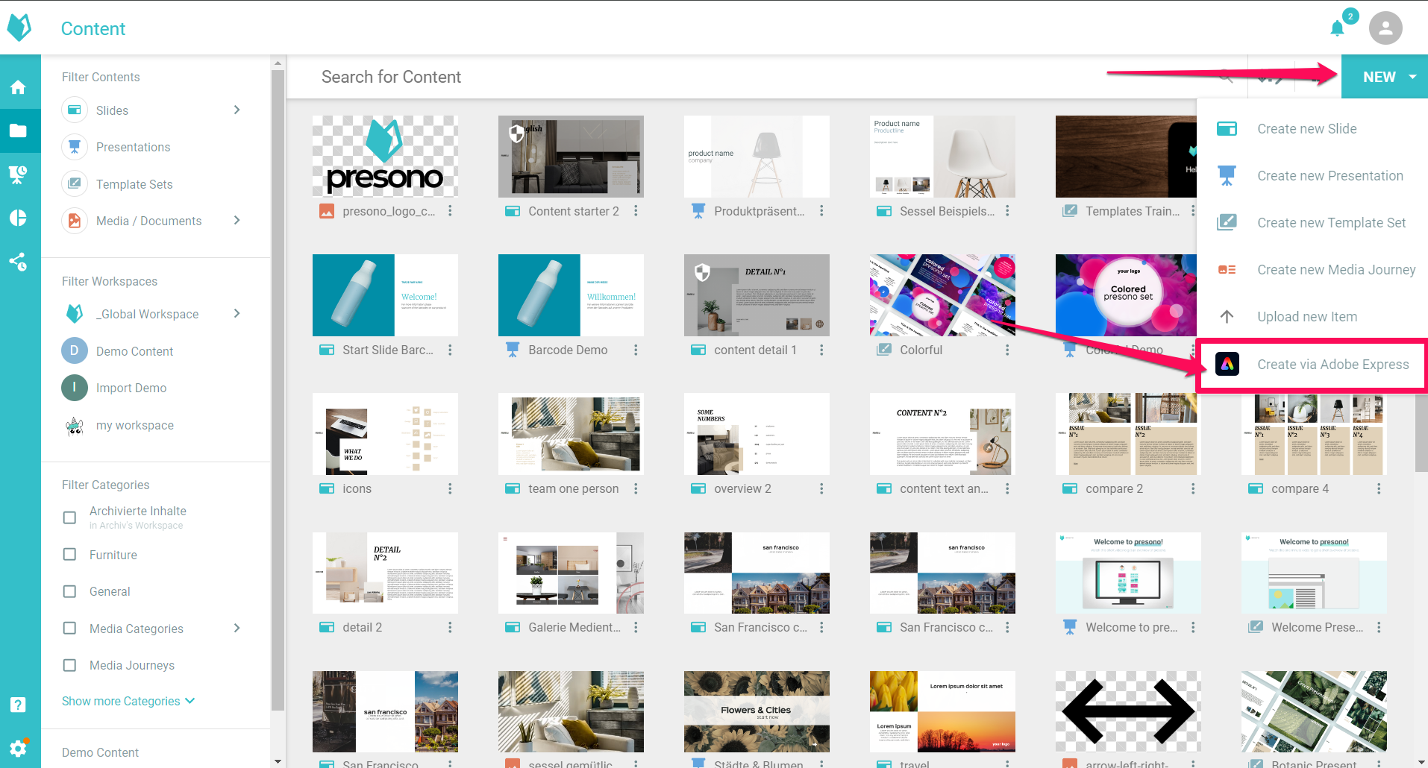Image resolution: width=1428 pixels, height=768 pixels.
Task: Select Create via Adobe Express
Action: pyautogui.click(x=1333, y=365)
